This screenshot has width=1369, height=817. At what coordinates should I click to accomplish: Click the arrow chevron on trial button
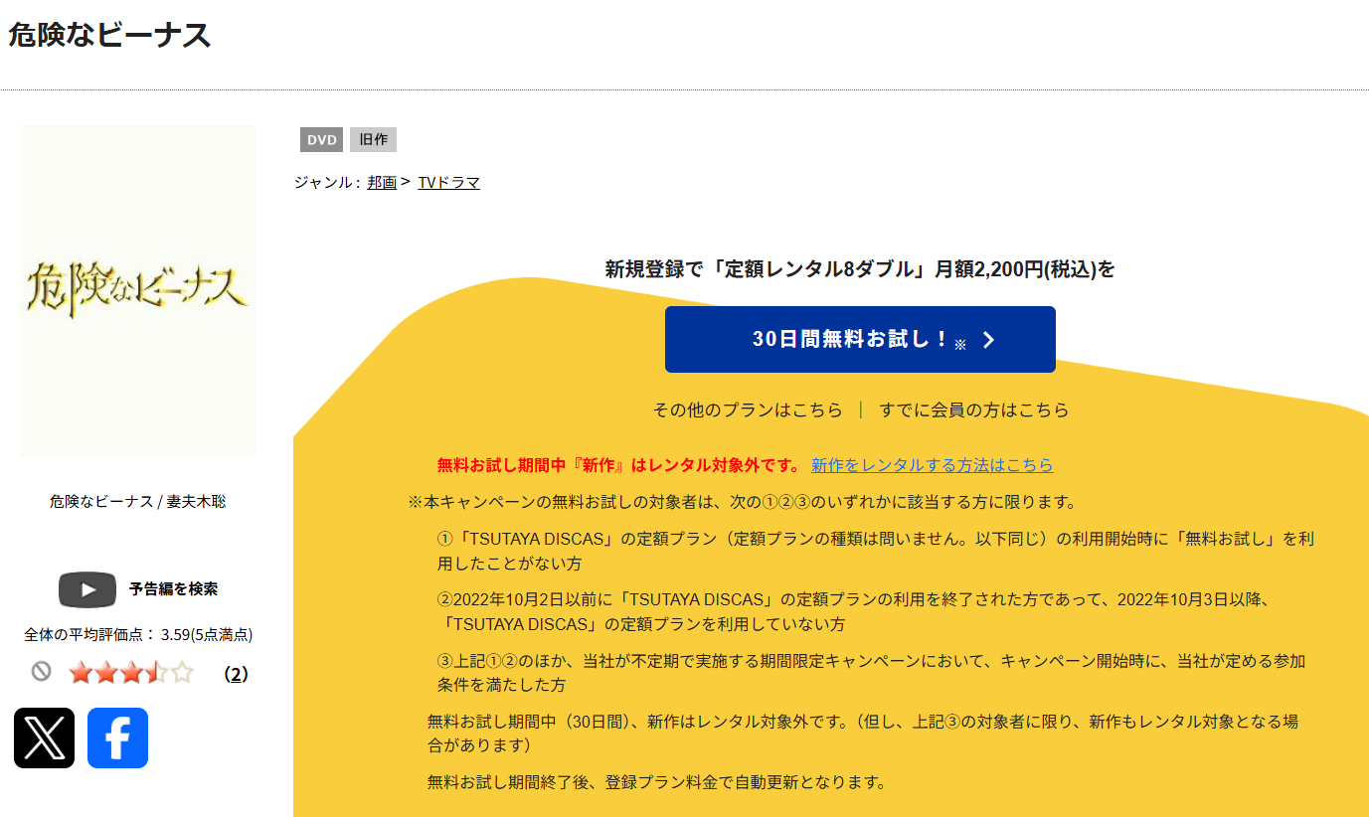tap(988, 340)
